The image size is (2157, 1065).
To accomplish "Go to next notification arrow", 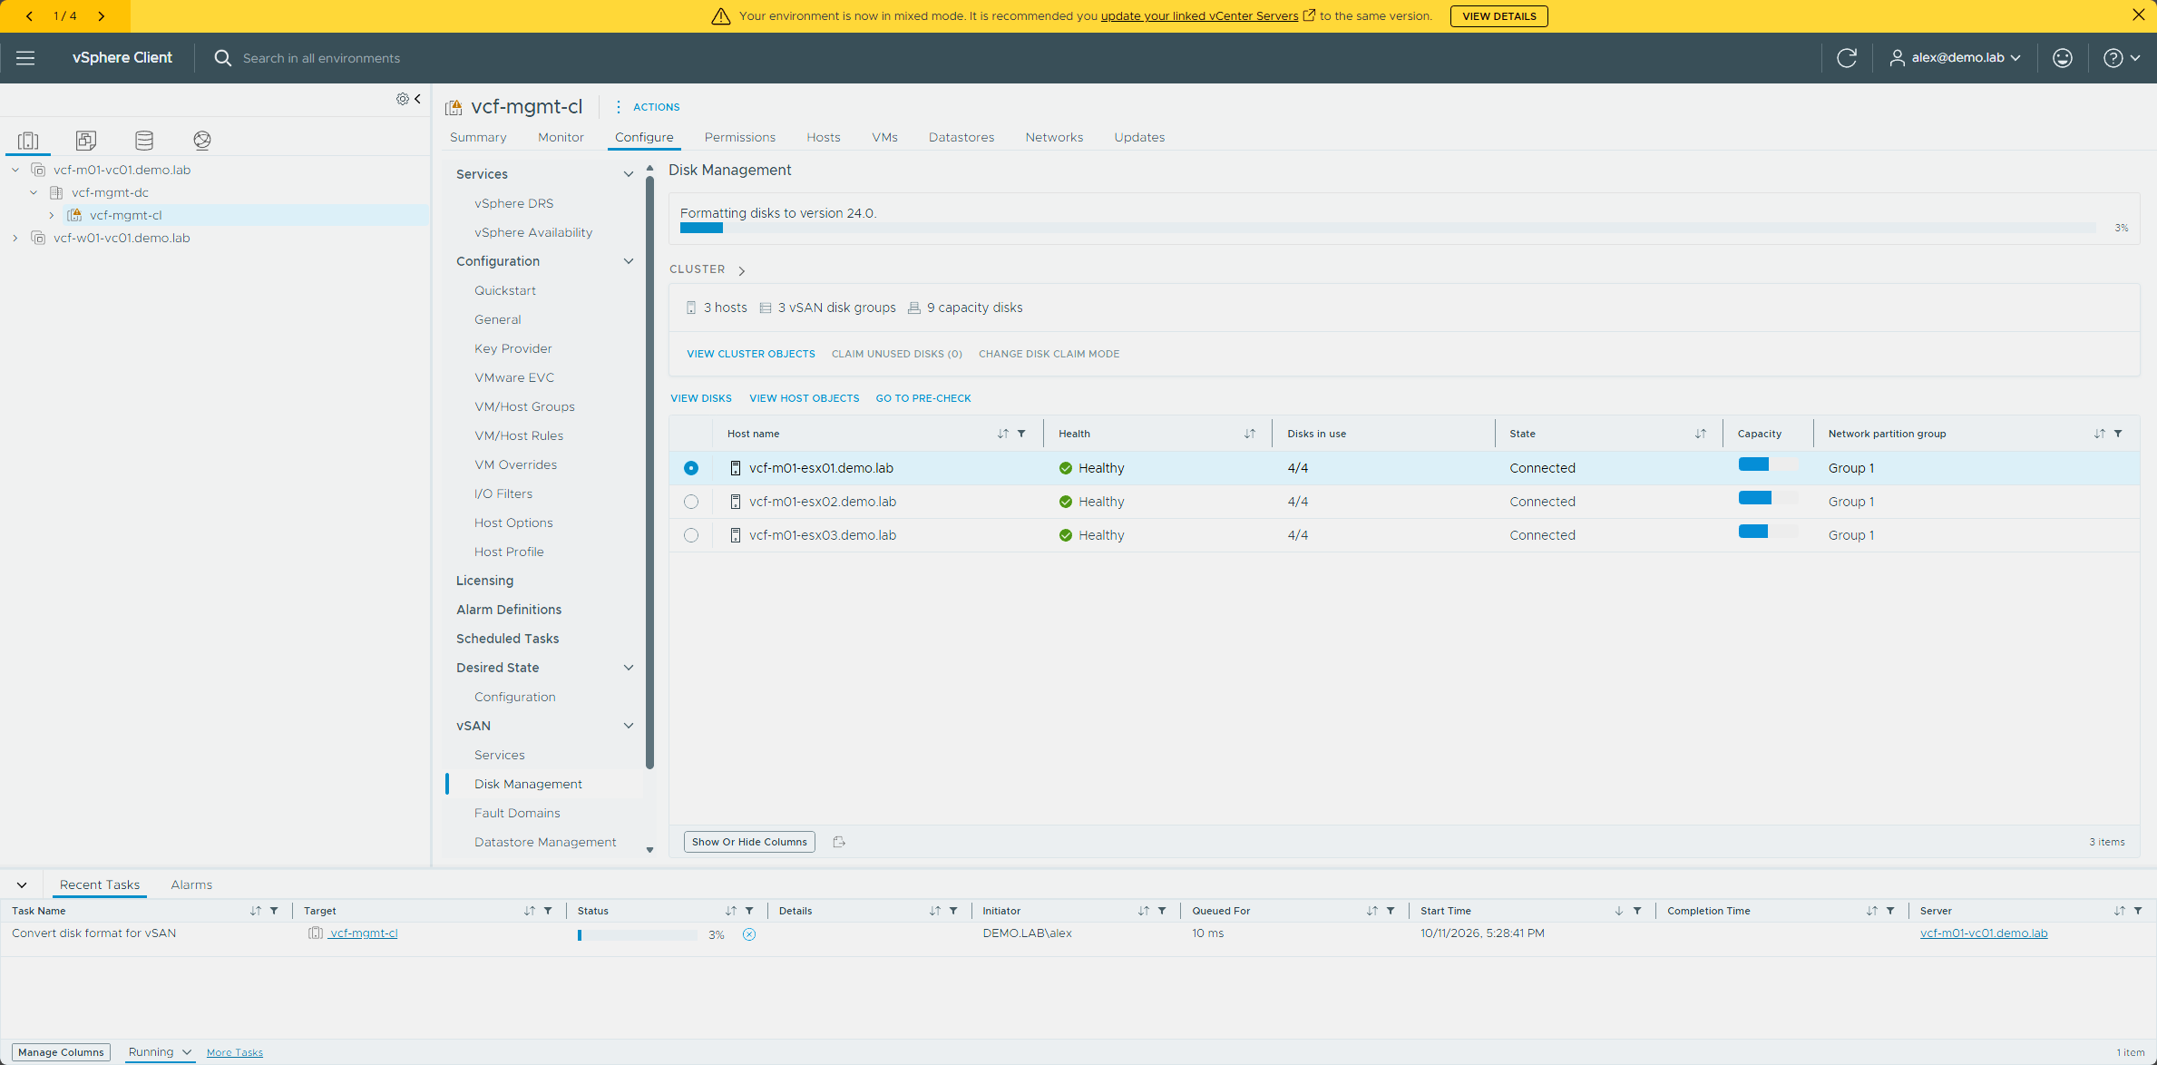I will (101, 16).
